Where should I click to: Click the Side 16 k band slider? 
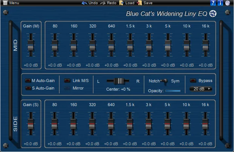pos(205,124)
